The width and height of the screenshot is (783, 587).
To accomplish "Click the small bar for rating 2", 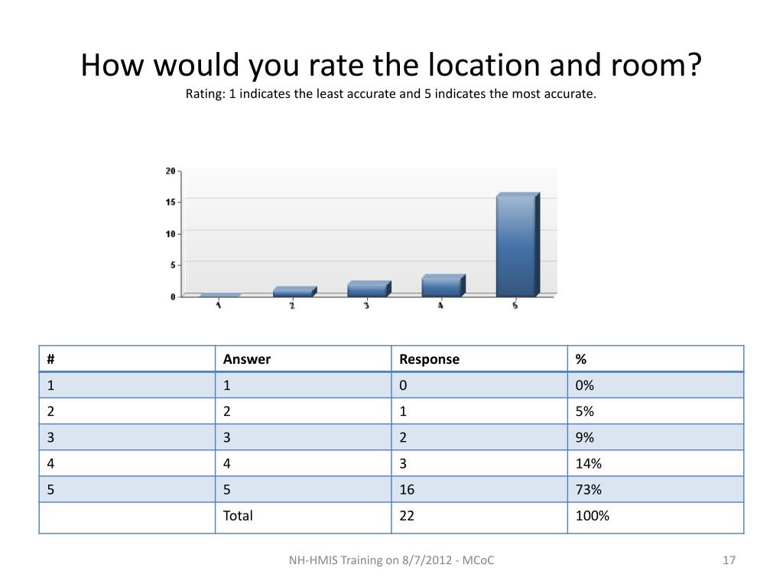I will coord(294,292).
